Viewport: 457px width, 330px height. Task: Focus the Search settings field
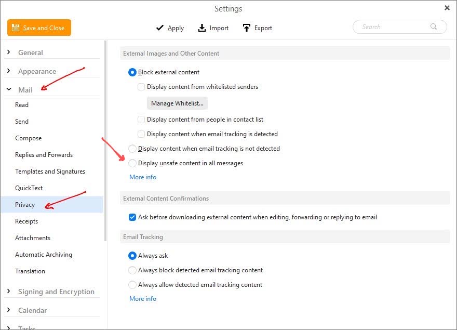coord(399,27)
